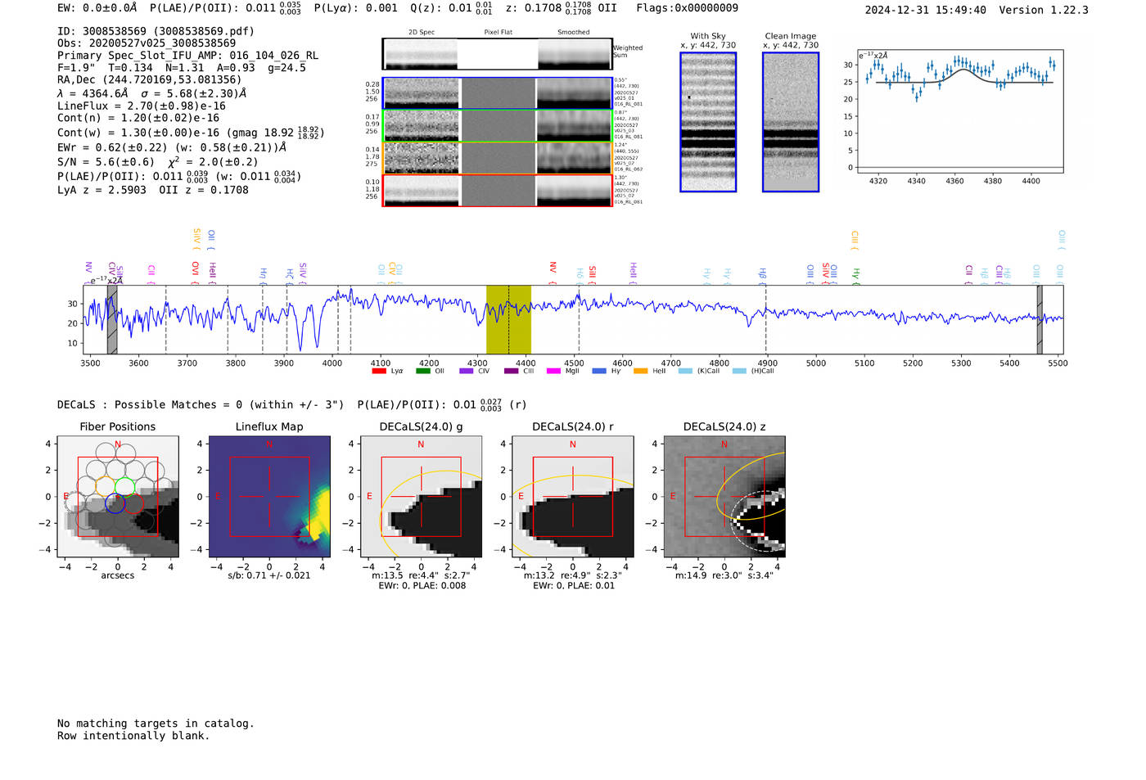
Task: Select the orange-bordered 2D spectrum row
Action: pyautogui.click(x=497, y=158)
